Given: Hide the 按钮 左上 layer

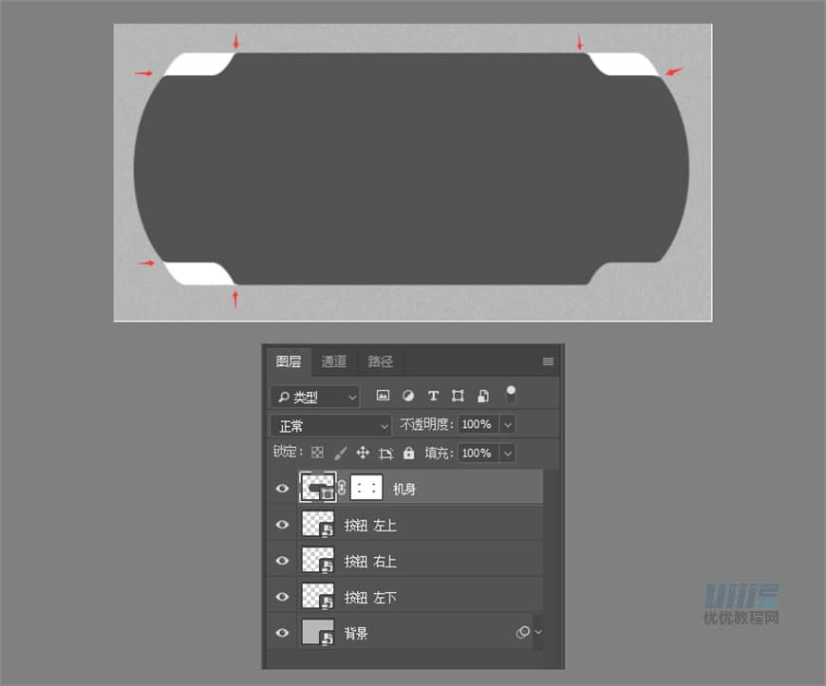Looking at the screenshot, I should [282, 525].
